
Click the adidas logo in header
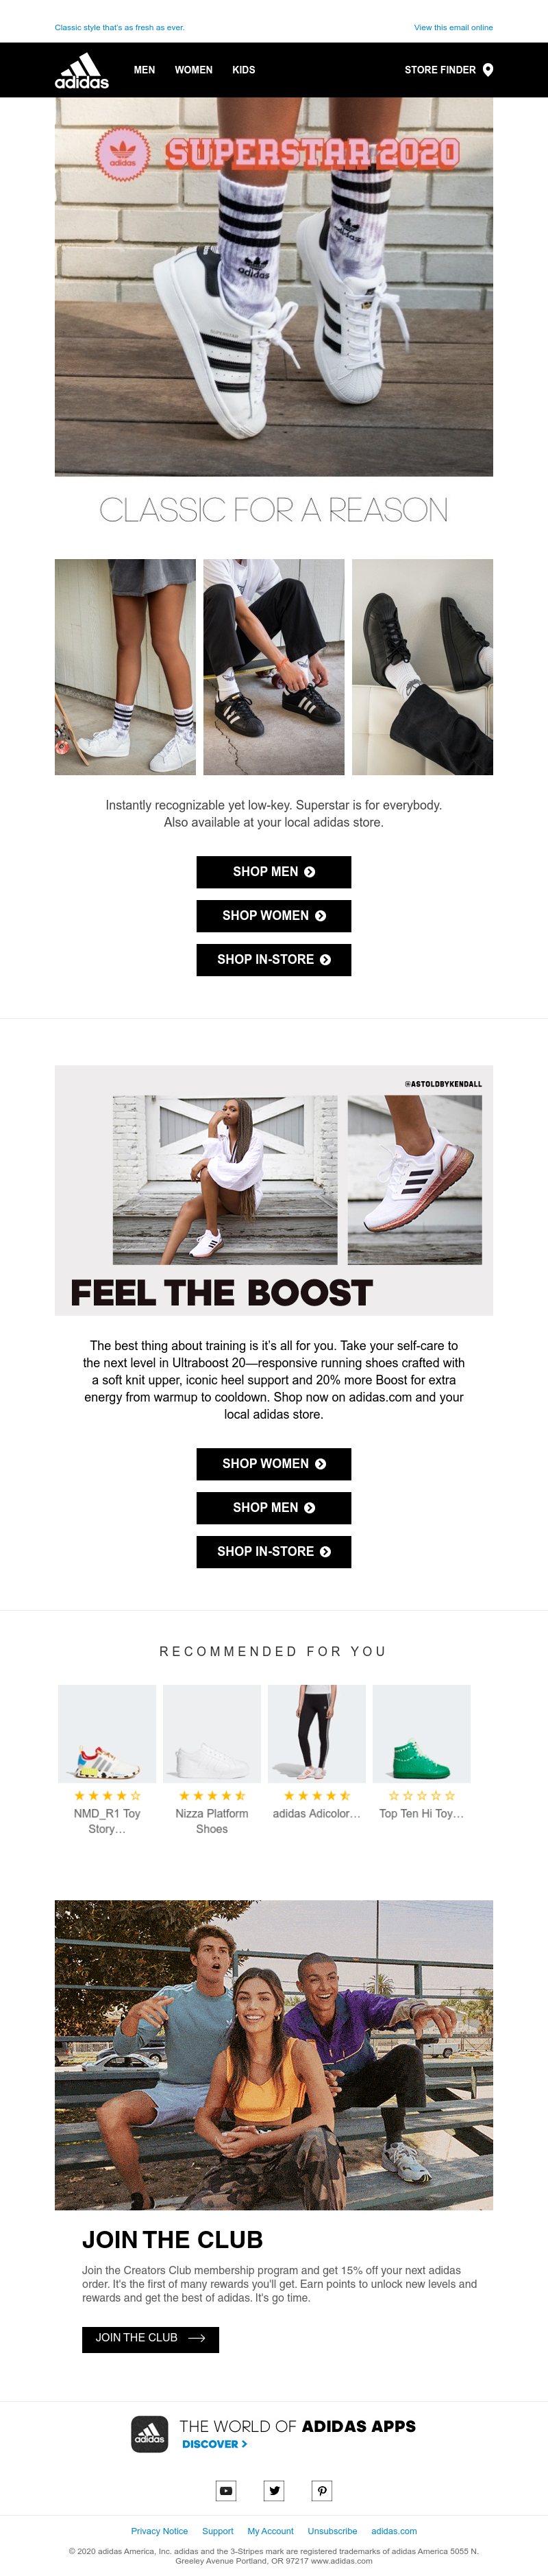pyautogui.click(x=82, y=70)
